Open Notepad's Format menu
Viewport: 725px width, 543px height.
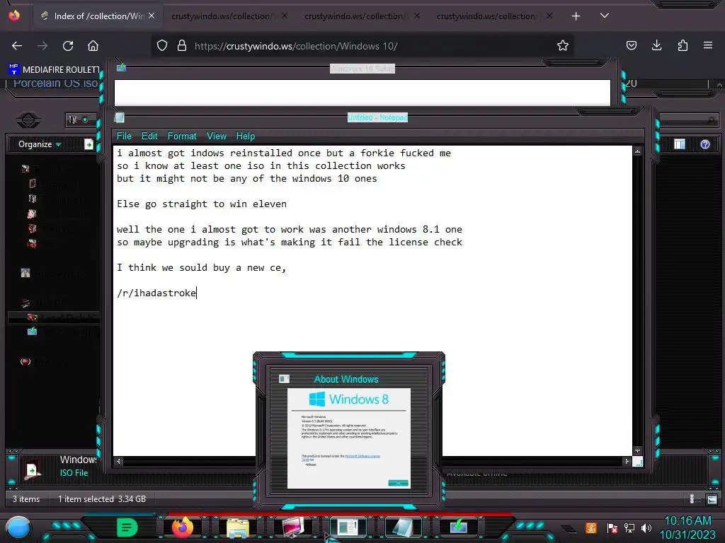(x=182, y=136)
